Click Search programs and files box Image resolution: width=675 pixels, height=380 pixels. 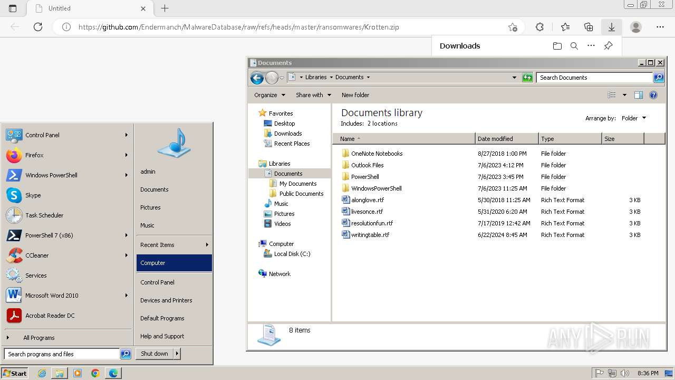(x=62, y=354)
